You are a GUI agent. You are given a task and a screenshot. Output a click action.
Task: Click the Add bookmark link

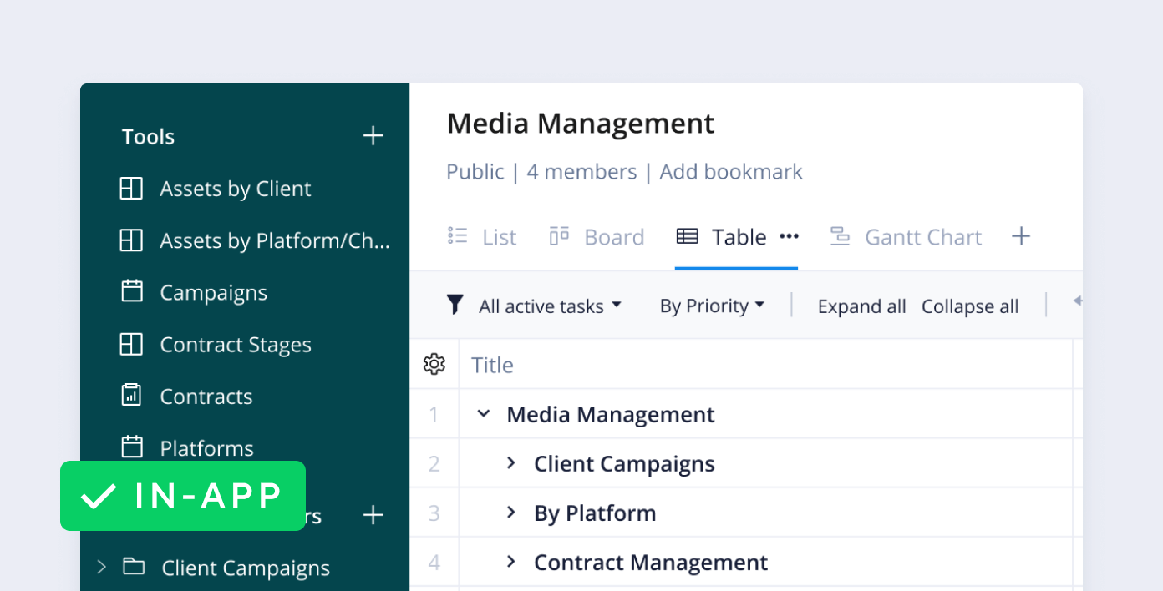tap(730, 172)
